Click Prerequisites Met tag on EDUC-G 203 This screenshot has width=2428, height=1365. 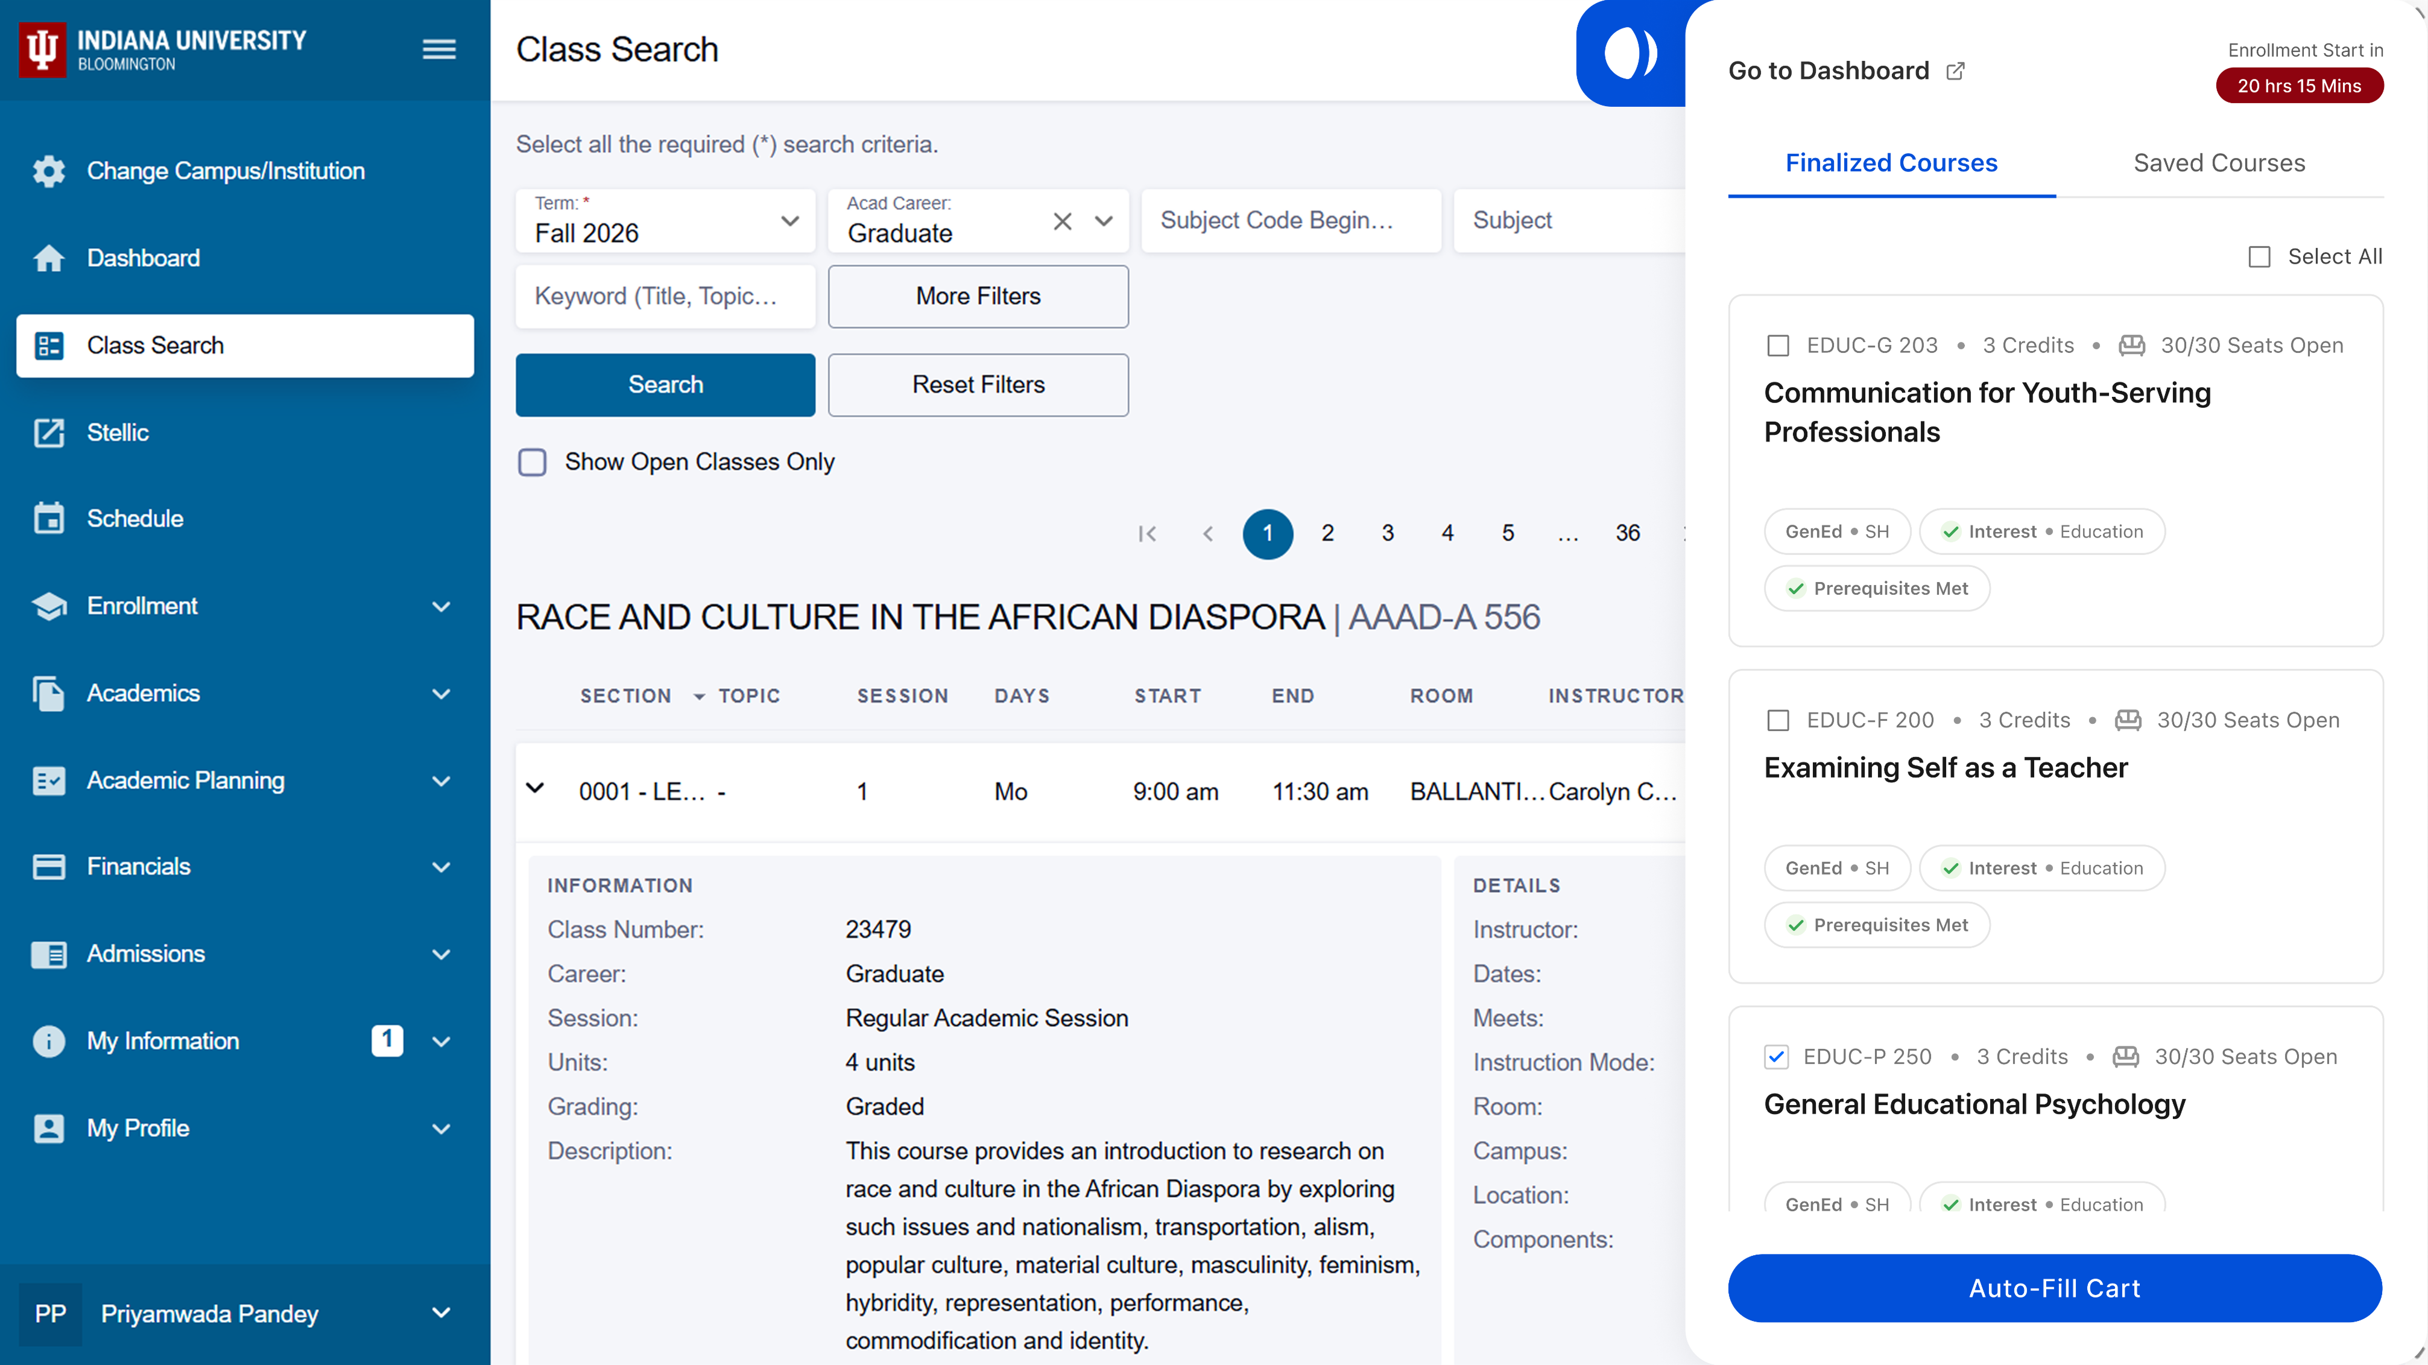(x=1877, y=588)
